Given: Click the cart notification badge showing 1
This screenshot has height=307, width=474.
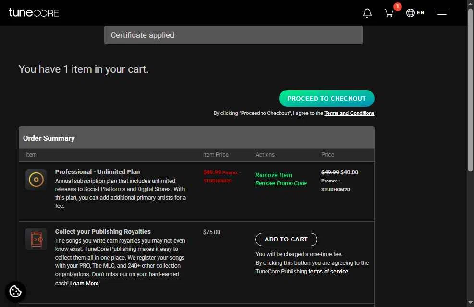Looking at the screenshot, I should pos(397,6).
